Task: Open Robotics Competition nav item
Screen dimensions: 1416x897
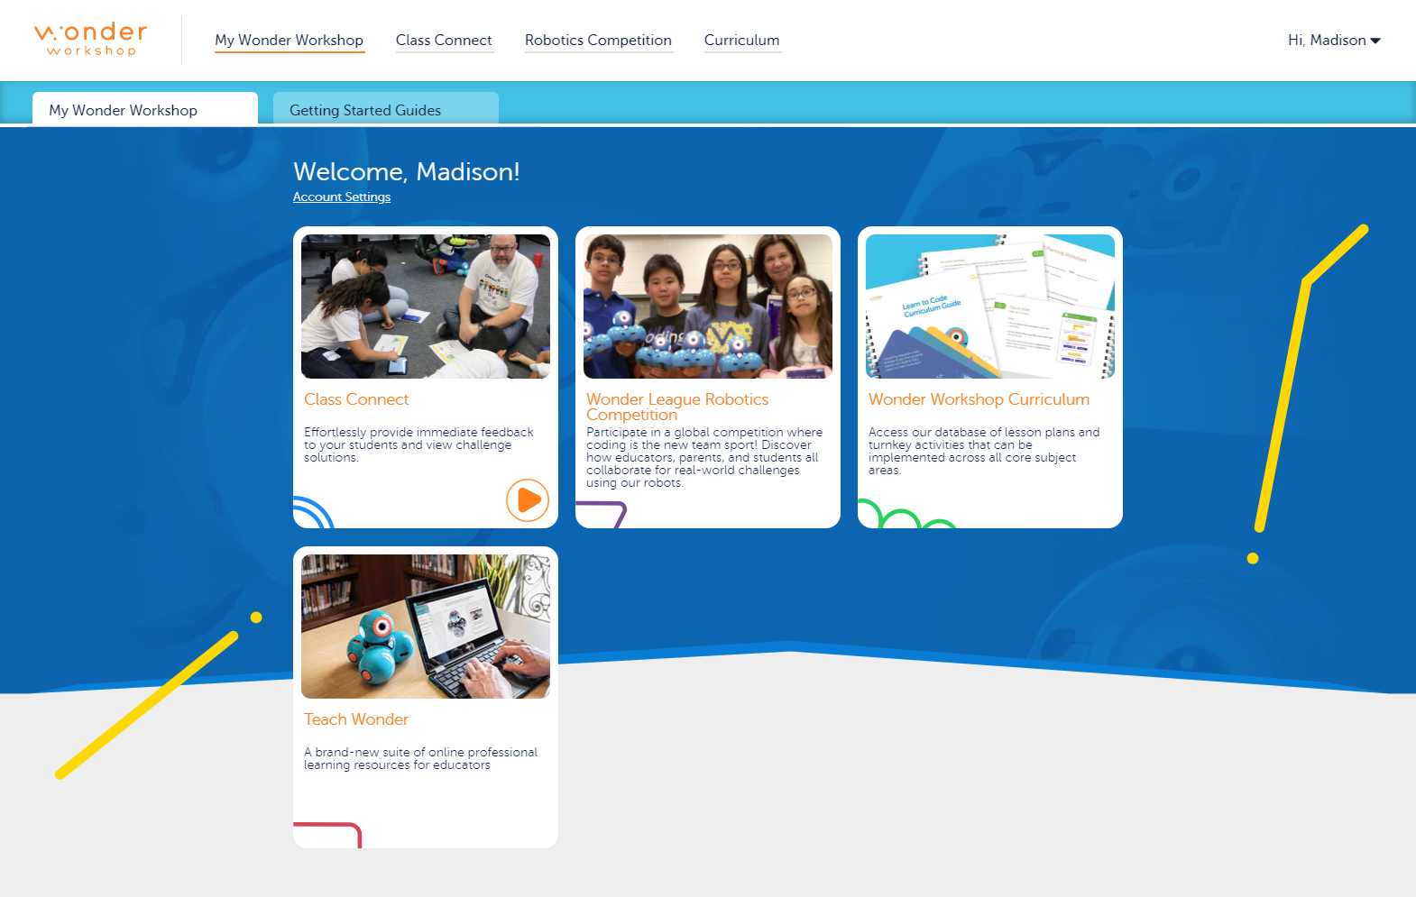Action: pyautogui.click(x=598, y=40)
